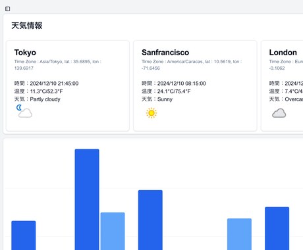The width and height of the screenshot is (303, 250).
Task: Click Tokyo Time Zone Asia/Tokyo line
Action: (x=58, y=64)
